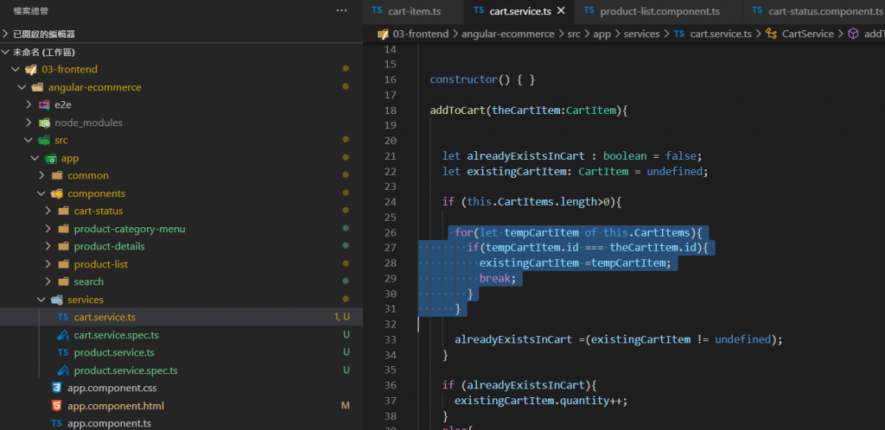The height and width of the screenshot is (430, 885).
Task: Collapse the components folder chevron
Action: [x=41, y=193]
